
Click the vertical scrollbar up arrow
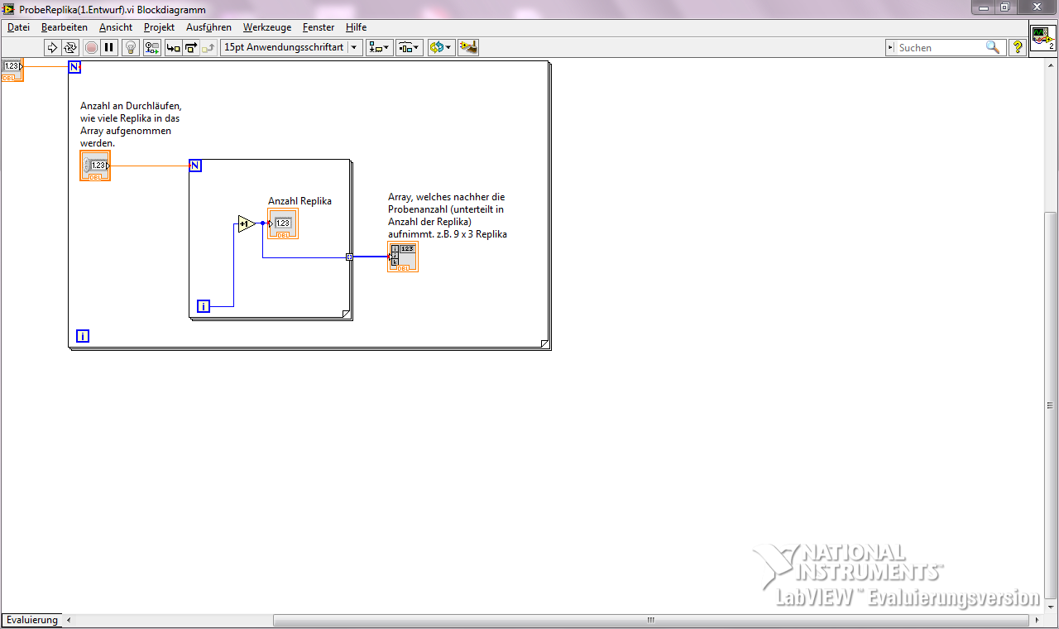(1052, 65)
